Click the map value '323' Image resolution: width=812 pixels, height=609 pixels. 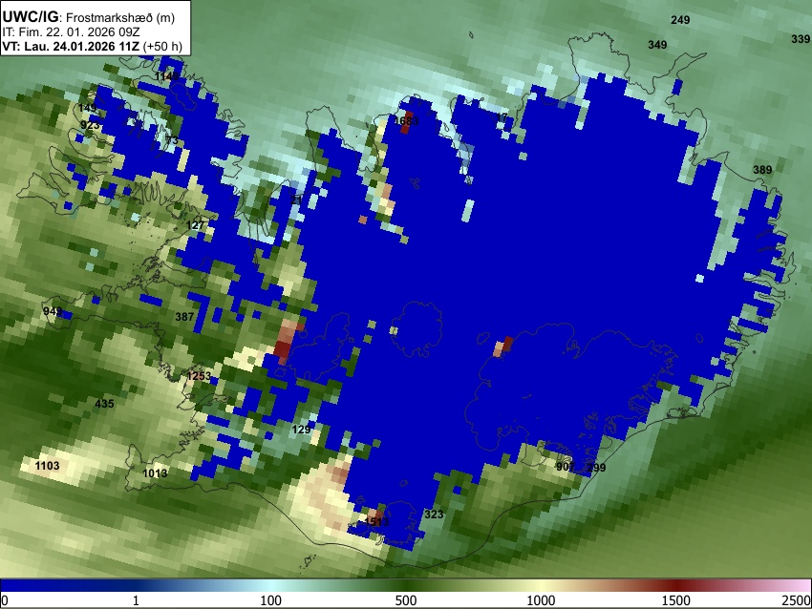coord(434,514)
